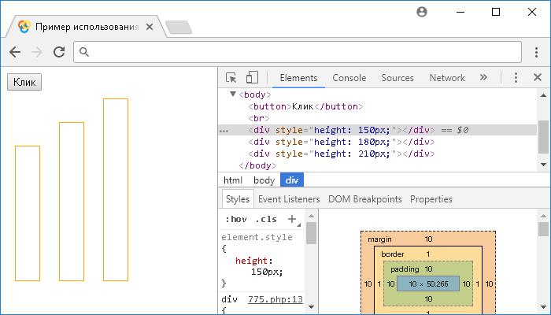The height and width of the screenshot is (315, 551).
Task: Open the 775.php:13 source link
Action: click(275, 299)
